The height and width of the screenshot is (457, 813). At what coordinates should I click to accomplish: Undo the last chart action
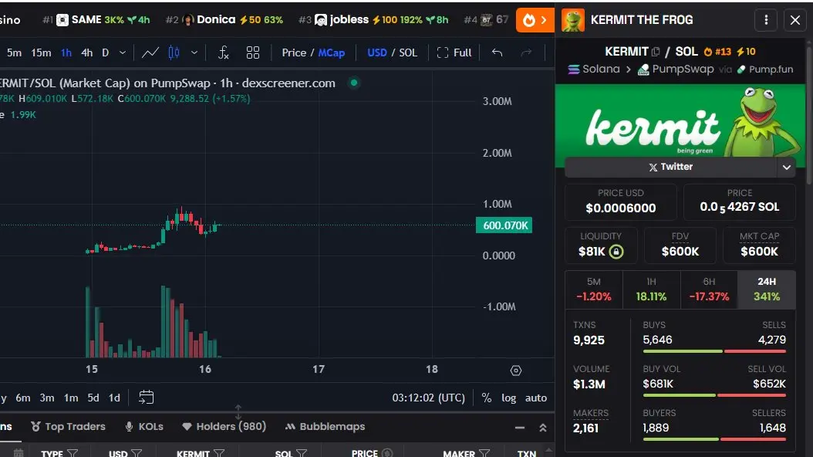(x=497, y=52)
